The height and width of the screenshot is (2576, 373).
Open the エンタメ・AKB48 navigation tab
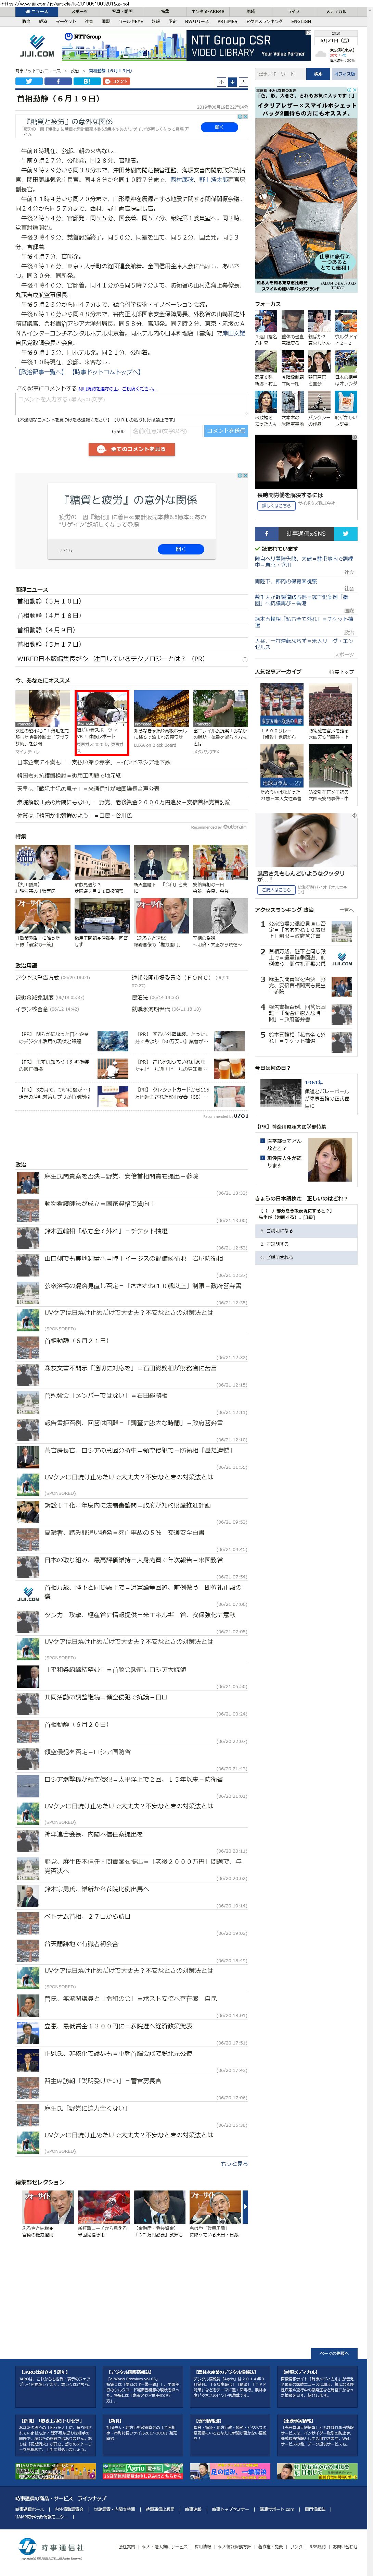pyautogui.click(x=207, y=12)
